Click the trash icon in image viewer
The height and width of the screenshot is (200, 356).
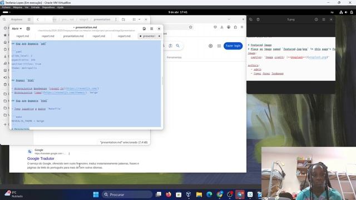(x=258, y=19)
